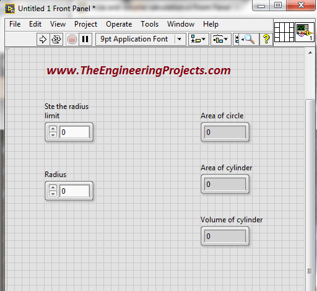Click the vertical scrollbar thumb

coord(310,195)
